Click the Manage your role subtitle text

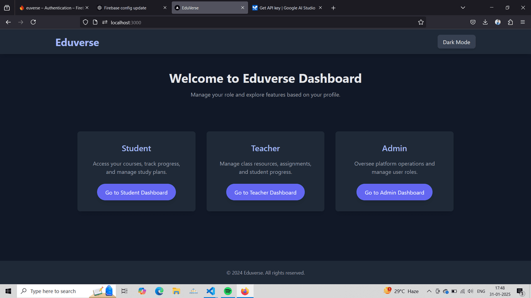pyautogui.click(x=265, y=95)
